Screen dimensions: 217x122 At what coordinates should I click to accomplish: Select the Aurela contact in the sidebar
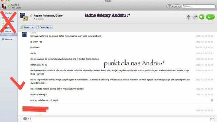pyautogui.click(x=8, y=31)
